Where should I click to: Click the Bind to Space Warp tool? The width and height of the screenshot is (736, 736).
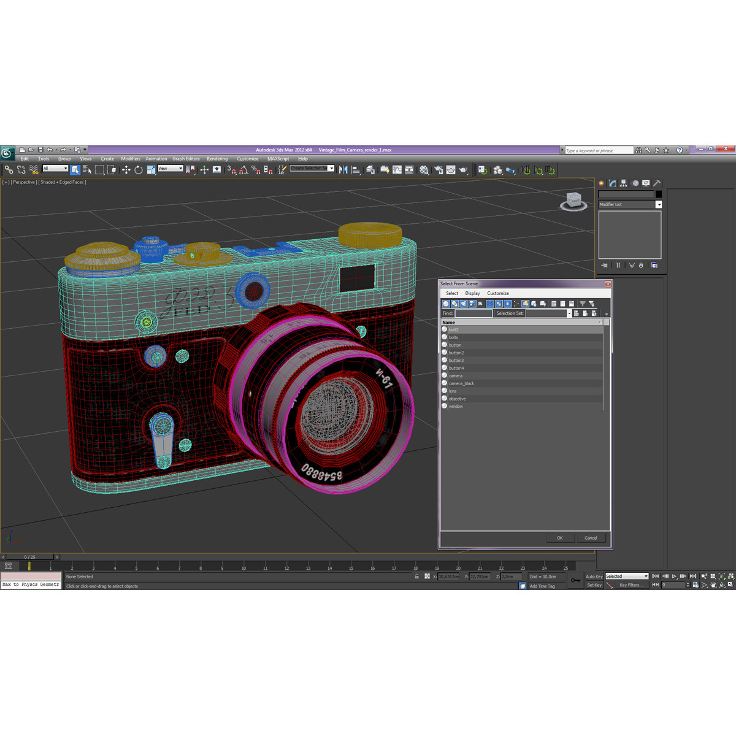[x=34, y=170]
